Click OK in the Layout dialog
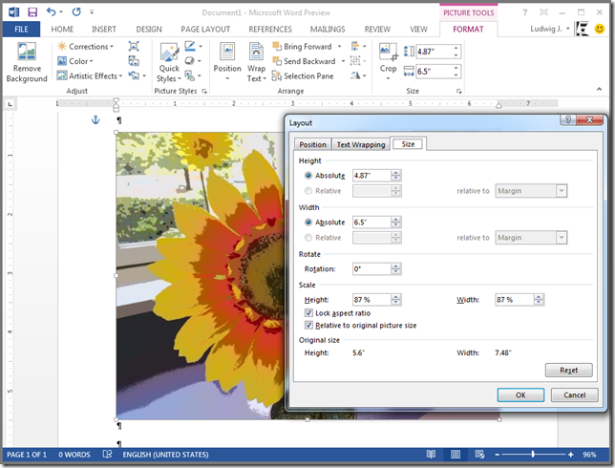 520,394
